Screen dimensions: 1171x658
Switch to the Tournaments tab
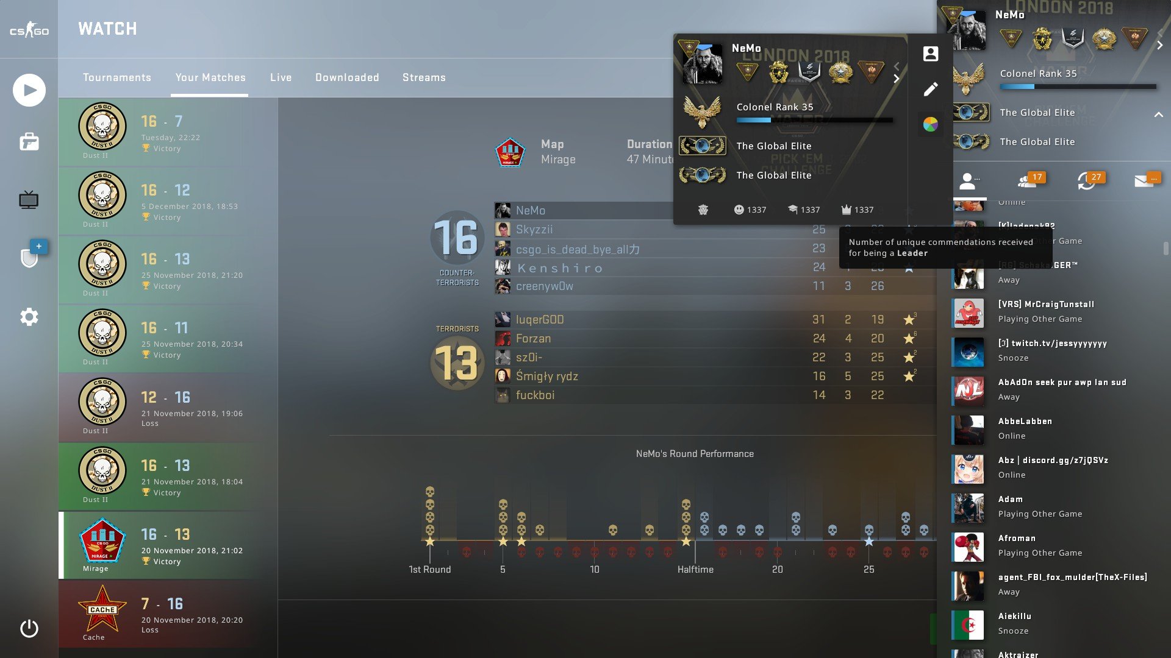(x=116, y=76)
